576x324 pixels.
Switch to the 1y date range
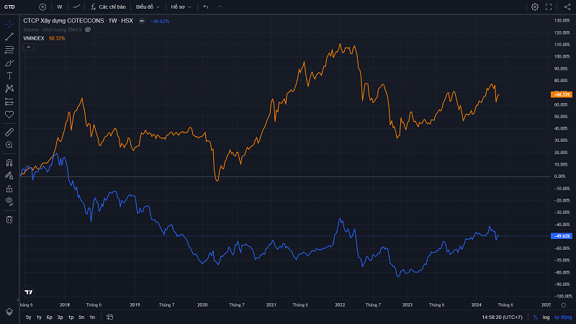coord(39,317)
